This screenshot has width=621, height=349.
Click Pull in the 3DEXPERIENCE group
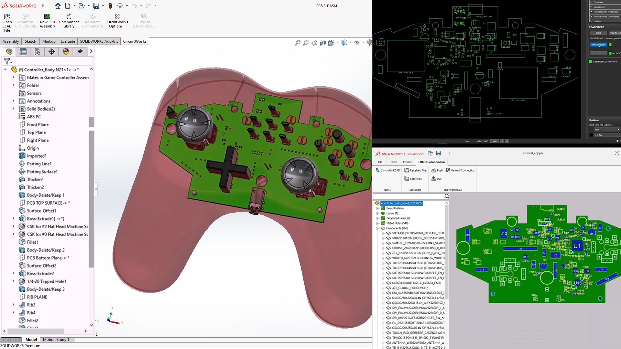pos(436,179)
